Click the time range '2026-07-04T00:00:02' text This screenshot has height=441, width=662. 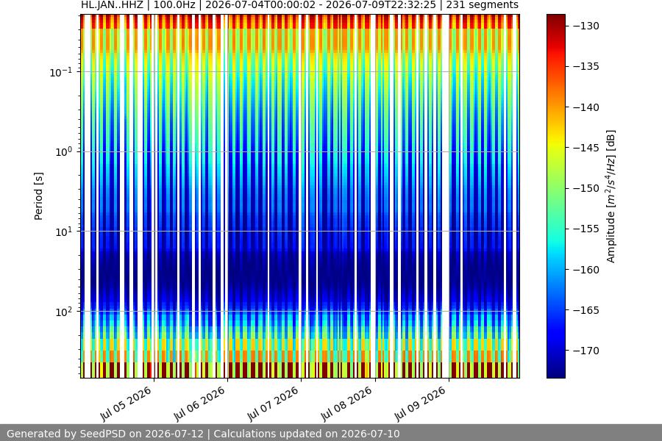click(x=260, y=5)
